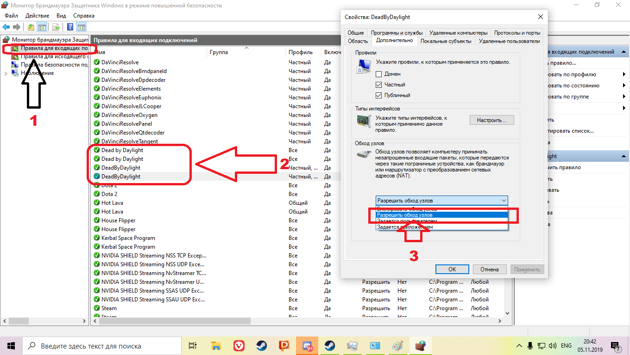Uncheck the Частный profile checkbox
Screen dimensions: 630x355
click(x=379, y=85)
